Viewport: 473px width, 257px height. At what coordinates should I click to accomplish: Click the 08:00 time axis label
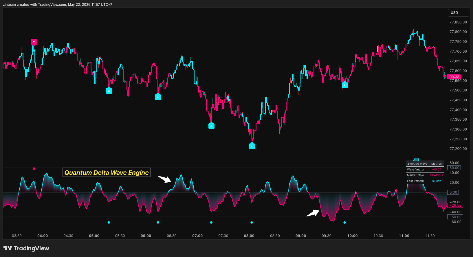(249, 236)
